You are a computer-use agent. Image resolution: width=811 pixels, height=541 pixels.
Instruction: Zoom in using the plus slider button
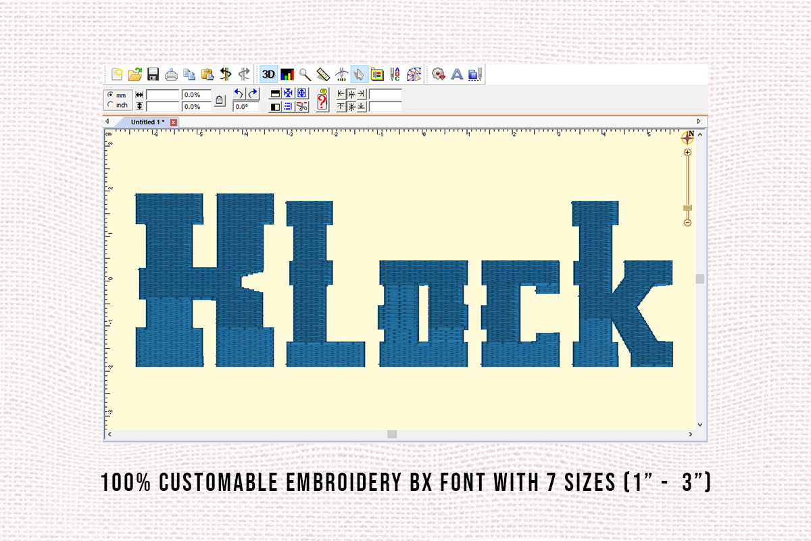[686, 154]
